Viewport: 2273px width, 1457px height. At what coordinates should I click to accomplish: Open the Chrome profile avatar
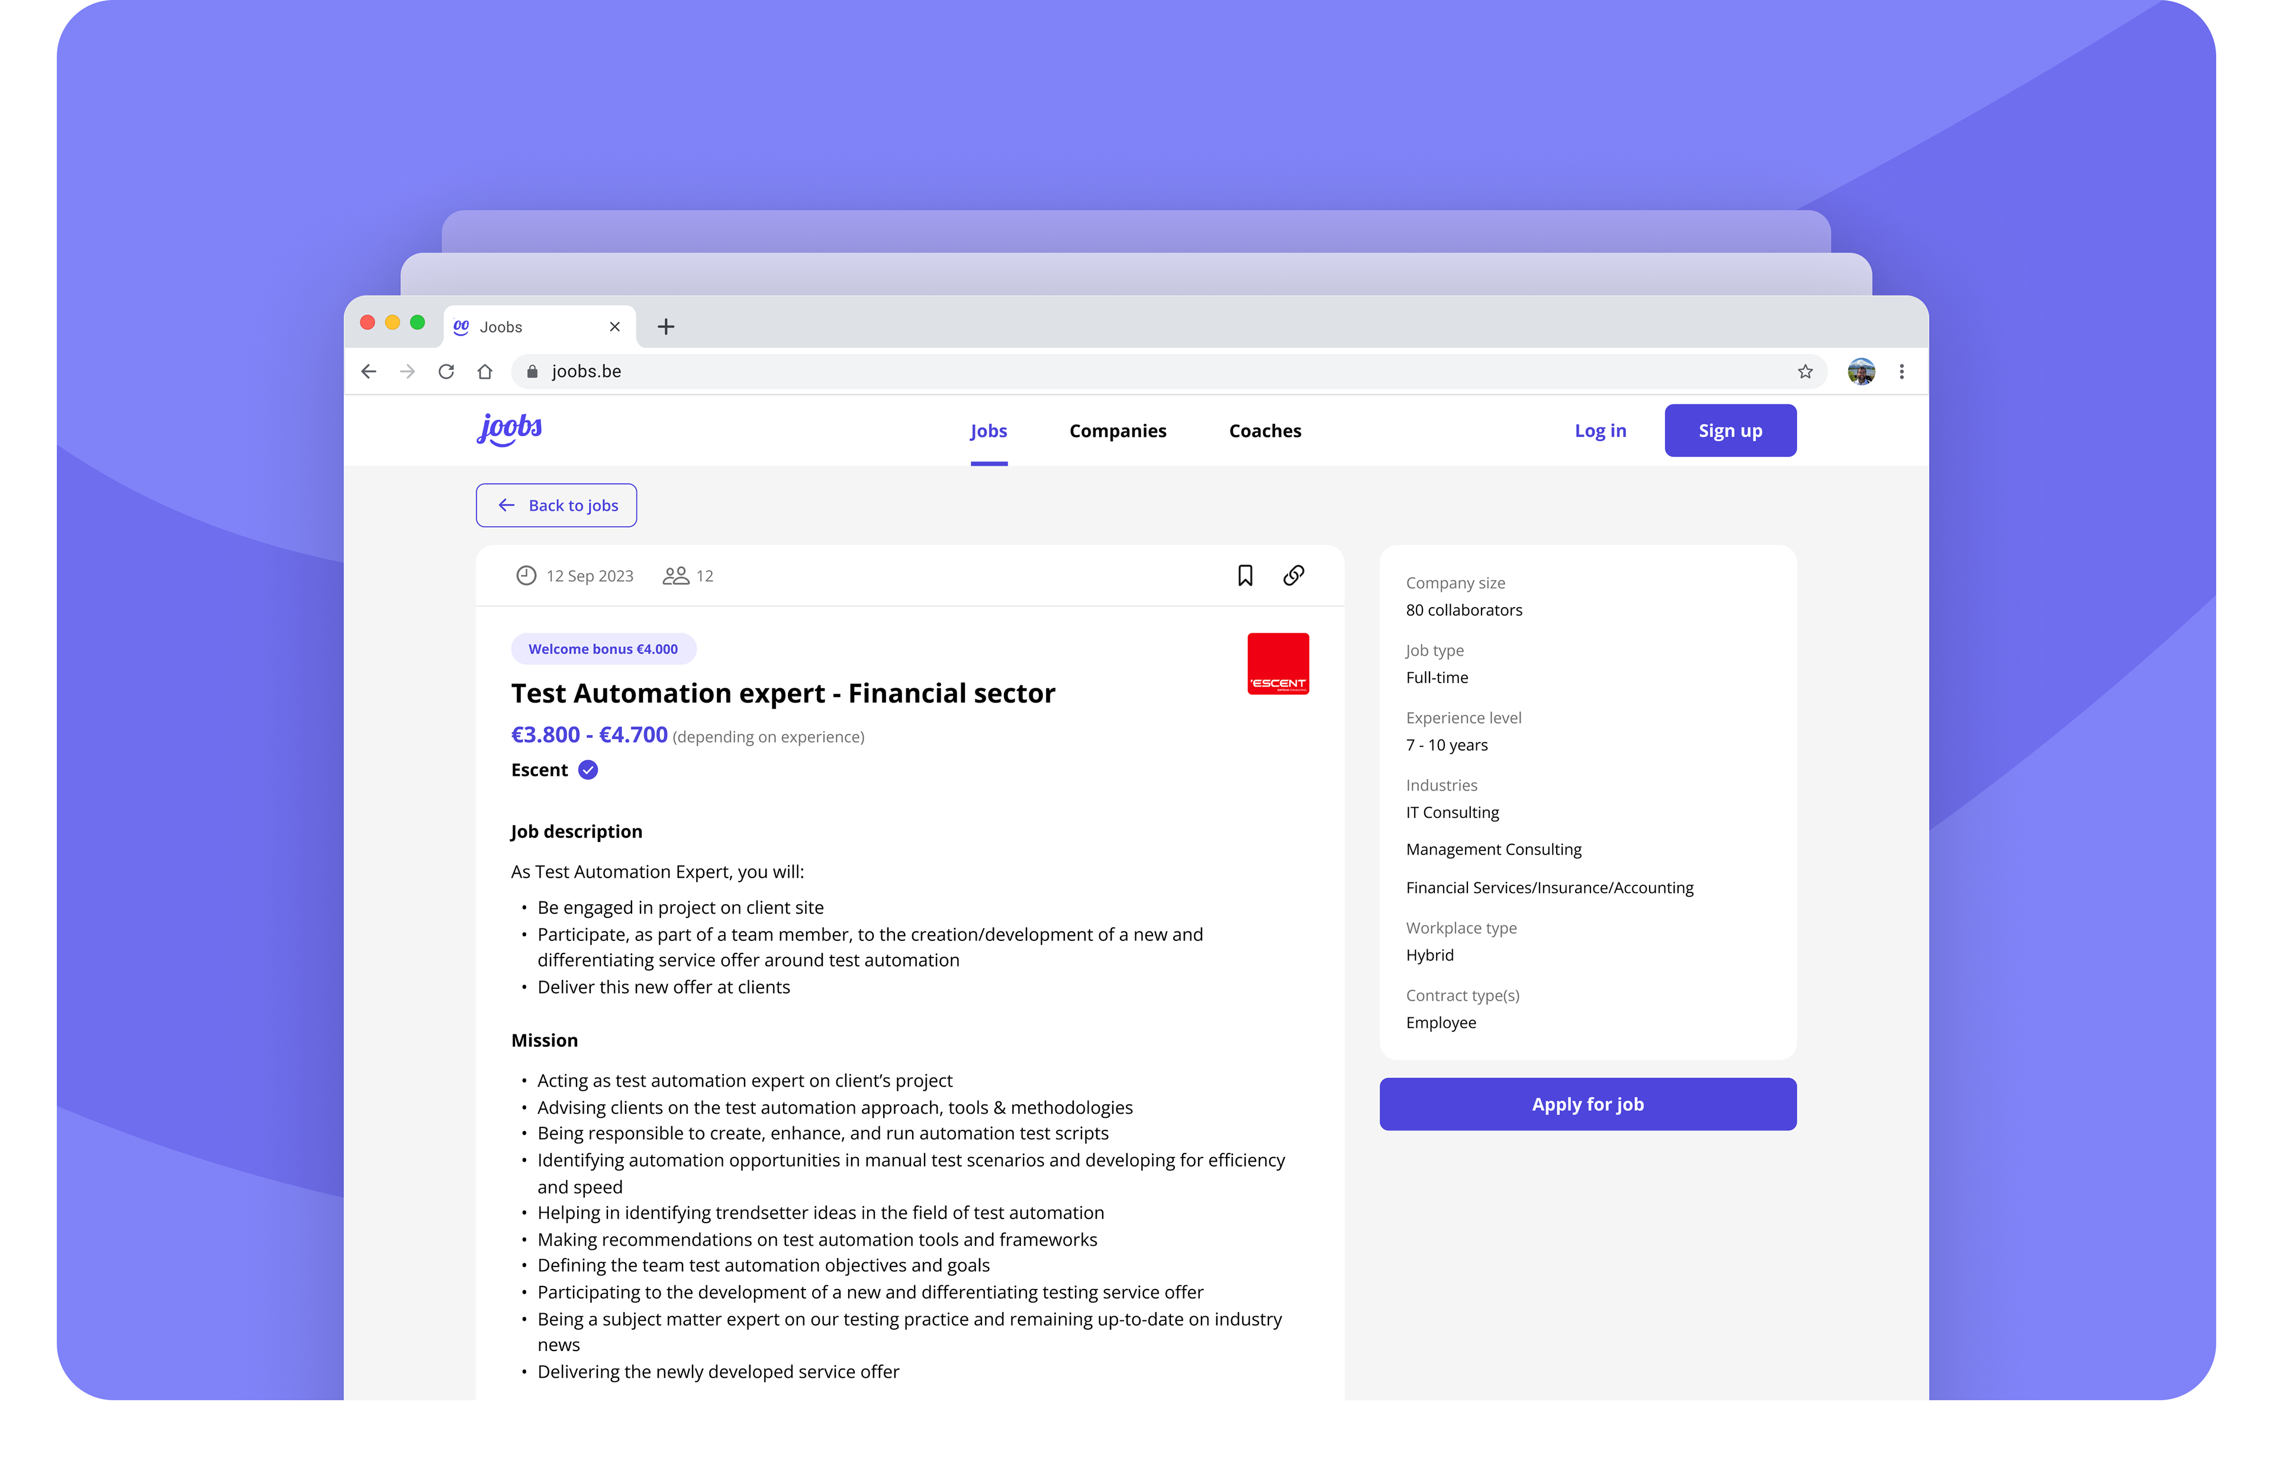[1860, 372]
